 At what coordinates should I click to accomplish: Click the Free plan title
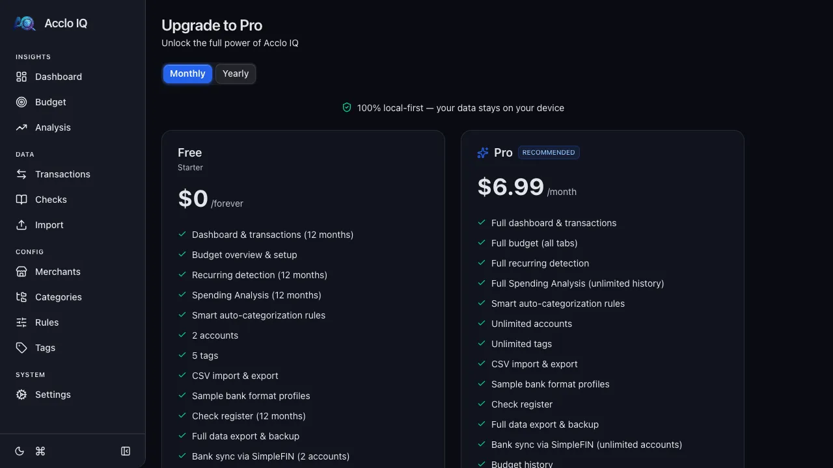(x=189, y=153)
